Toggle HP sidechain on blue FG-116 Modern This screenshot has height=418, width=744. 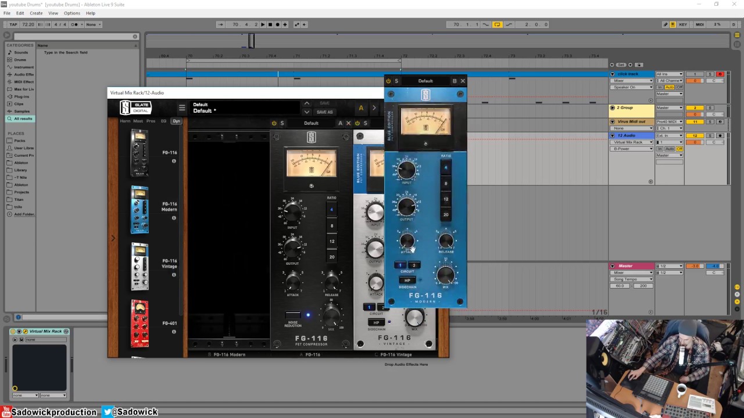[407, 280]
